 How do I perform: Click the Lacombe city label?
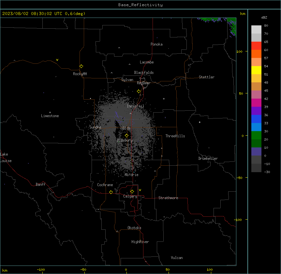coord(147,62)
